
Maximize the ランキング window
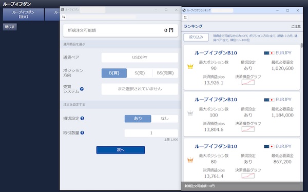pos(287,10)
